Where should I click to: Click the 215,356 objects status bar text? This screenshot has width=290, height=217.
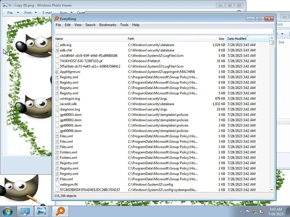pyautogui.click(x=65, y=196)
